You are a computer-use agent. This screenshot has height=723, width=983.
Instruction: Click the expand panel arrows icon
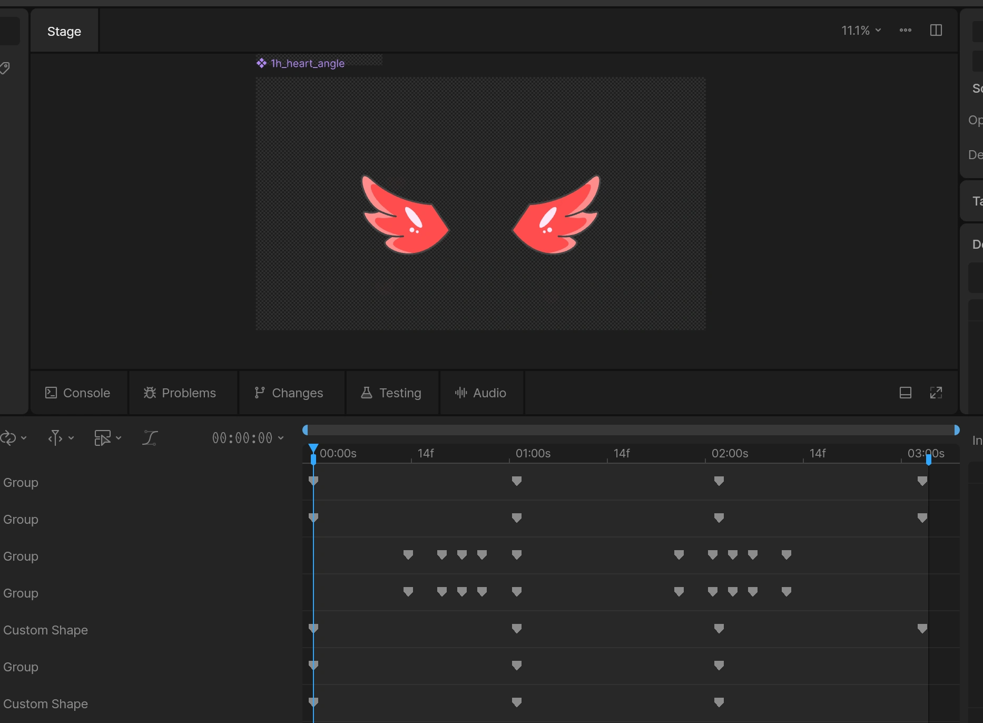point(936,393)
